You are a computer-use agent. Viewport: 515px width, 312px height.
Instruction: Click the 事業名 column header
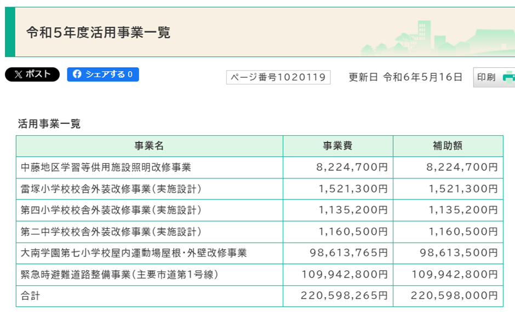[x=149, y=146]
